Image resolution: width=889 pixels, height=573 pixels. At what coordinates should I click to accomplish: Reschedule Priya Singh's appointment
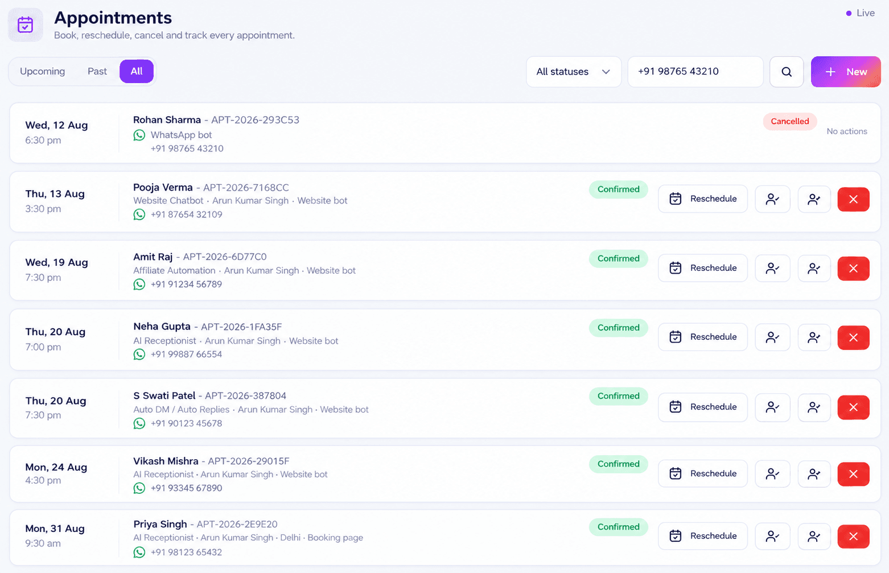pos(703,536)
